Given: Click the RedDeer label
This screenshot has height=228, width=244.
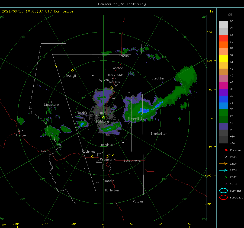Looking at the screenshot, I should [115, 82].
